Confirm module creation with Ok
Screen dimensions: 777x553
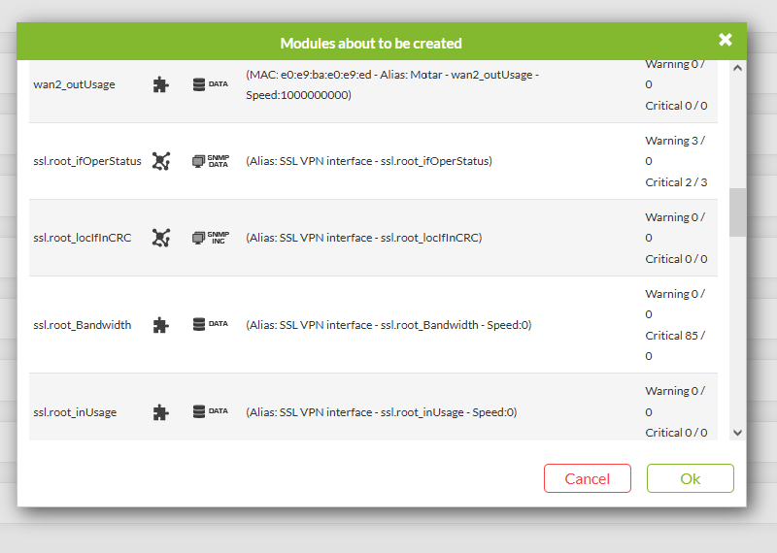(x=690, y=478)
